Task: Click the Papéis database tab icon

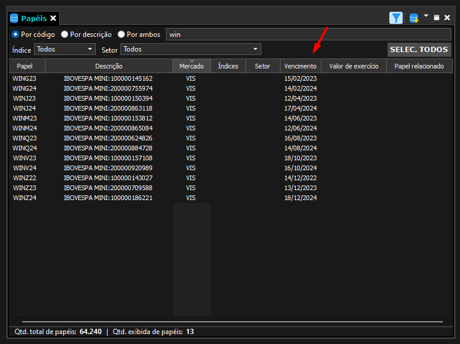Action: point(14,18)
